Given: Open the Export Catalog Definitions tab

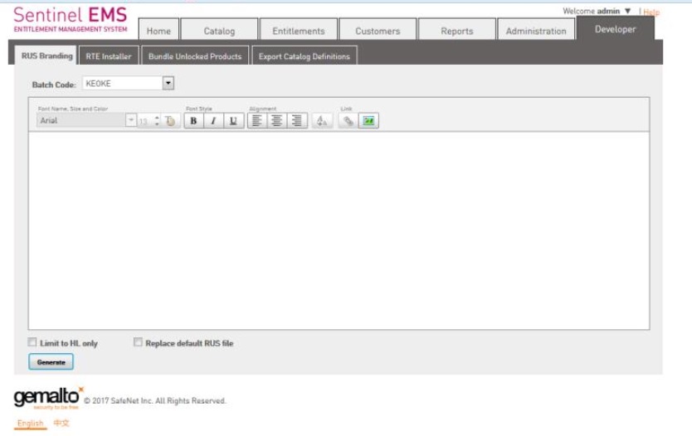Looking at the screenshot, I should pos(304,56).
